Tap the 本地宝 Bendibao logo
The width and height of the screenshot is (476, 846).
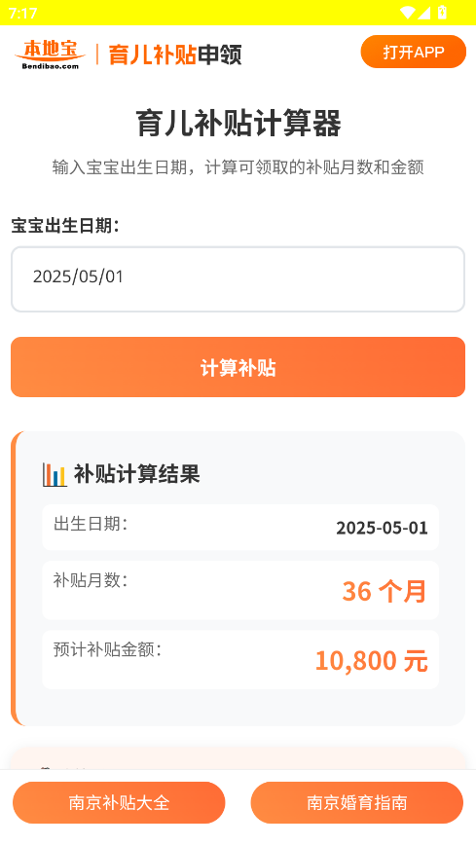pos(50,54)
